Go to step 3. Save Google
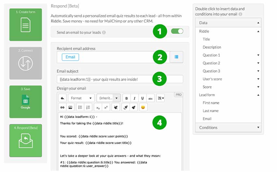 point(26,102)
